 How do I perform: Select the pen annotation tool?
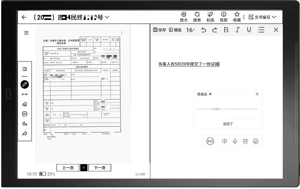pos(25,84)
